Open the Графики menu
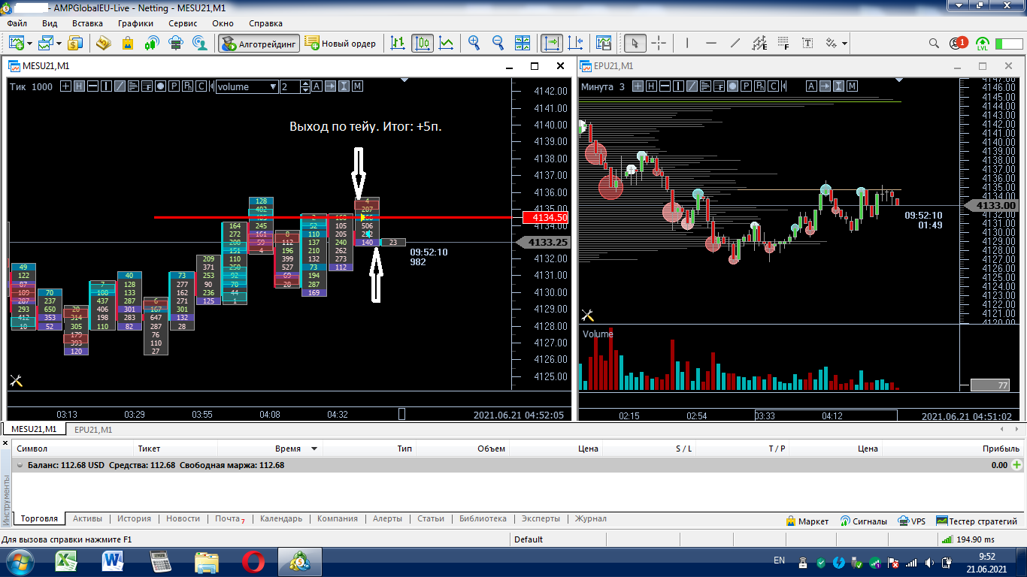 (x=135, y=23)
